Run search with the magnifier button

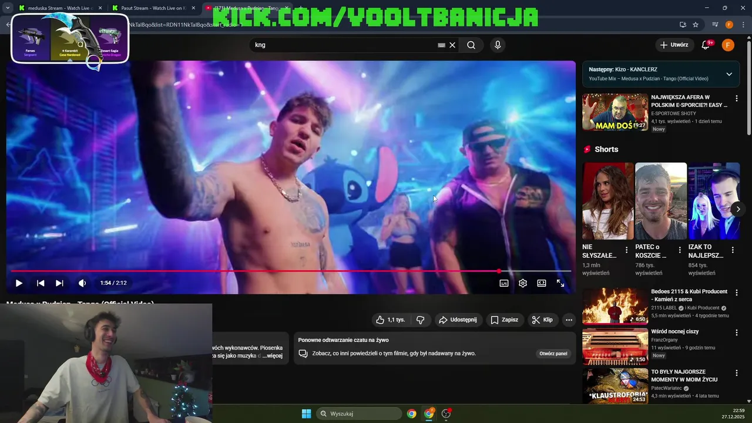click(471, 45)
